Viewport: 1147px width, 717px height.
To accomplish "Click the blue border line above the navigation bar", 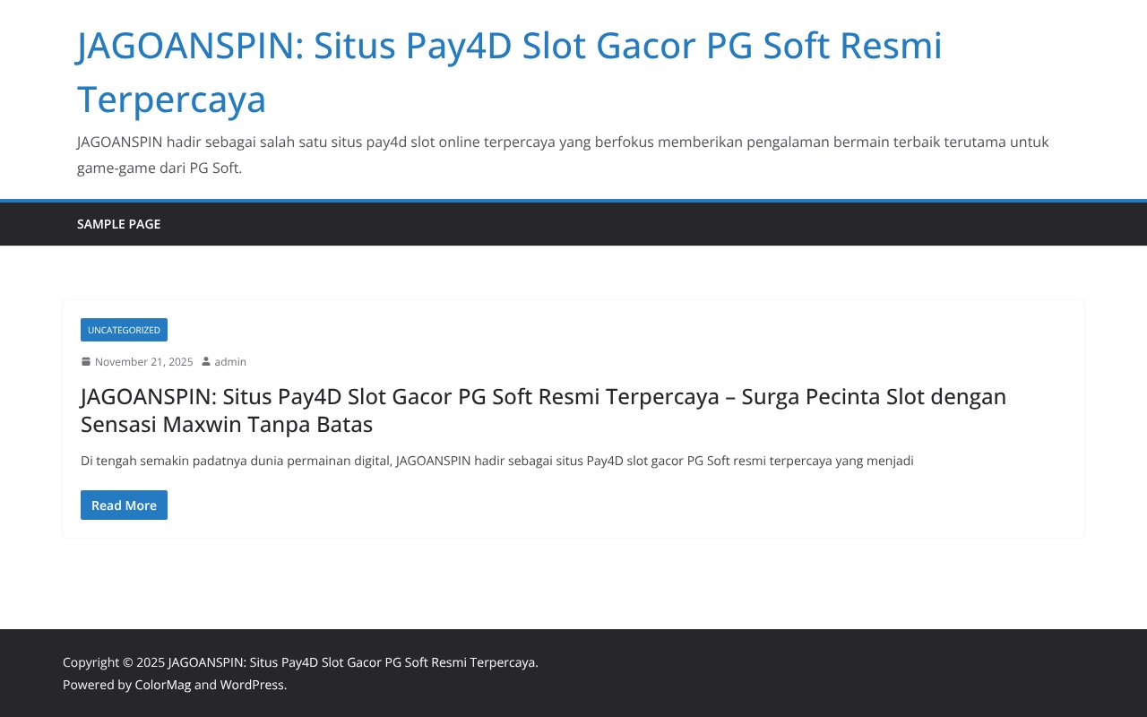I will point(573,201).
